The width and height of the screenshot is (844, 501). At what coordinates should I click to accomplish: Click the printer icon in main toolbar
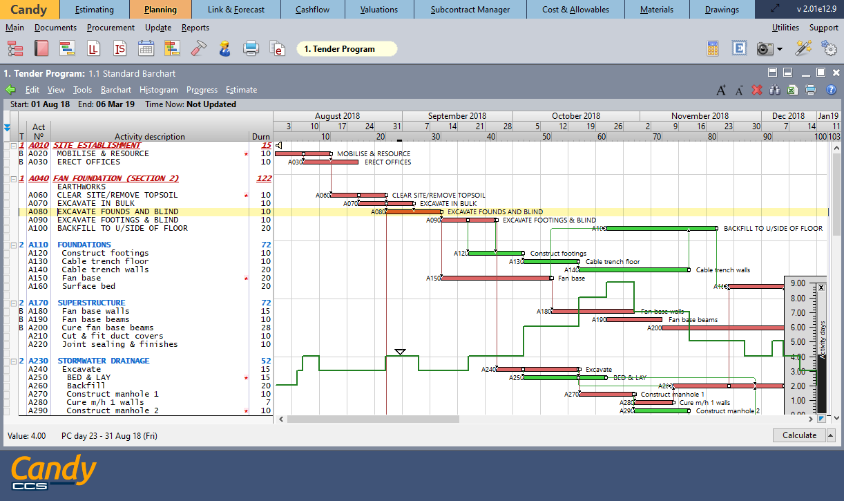click(x=251, y=48)
